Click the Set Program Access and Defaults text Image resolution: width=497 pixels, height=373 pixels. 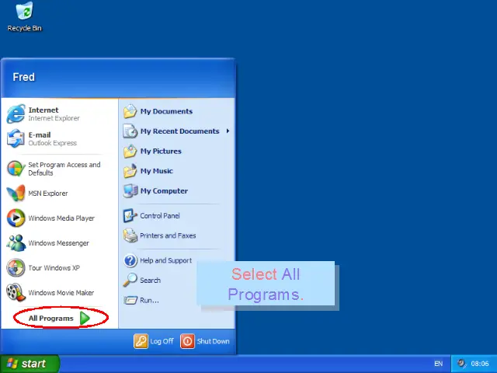[64, 169]
